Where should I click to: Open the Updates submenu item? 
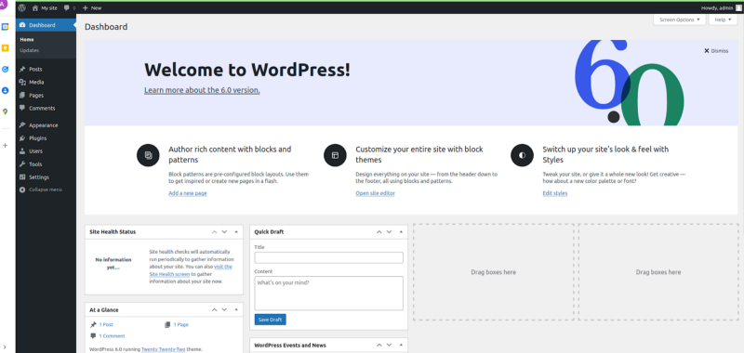tap(30, 50)
